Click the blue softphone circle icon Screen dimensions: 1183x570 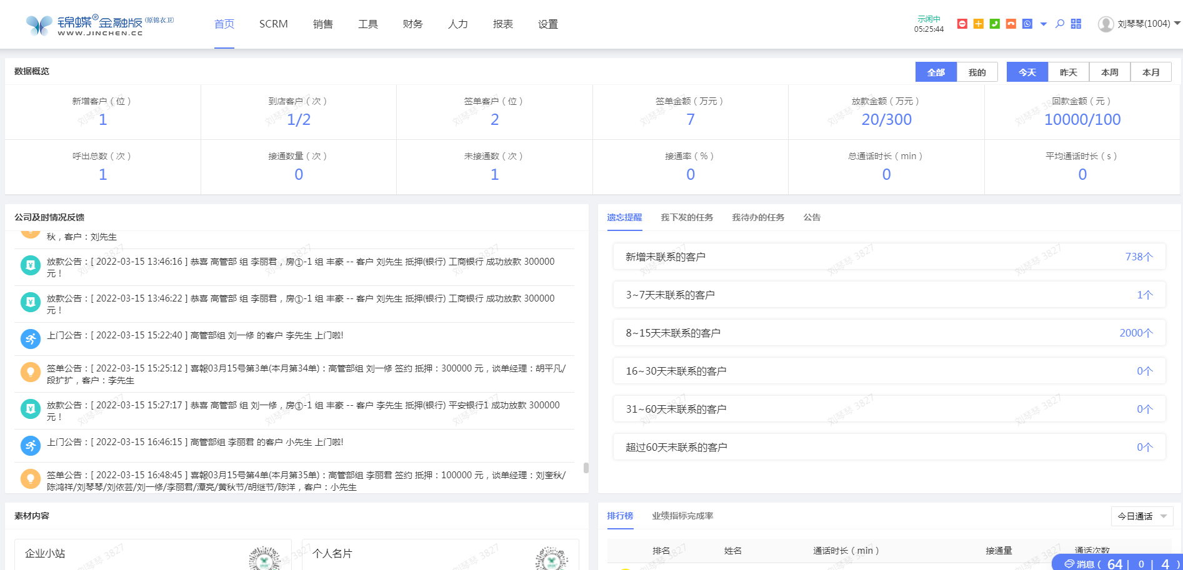[1027, 24]
